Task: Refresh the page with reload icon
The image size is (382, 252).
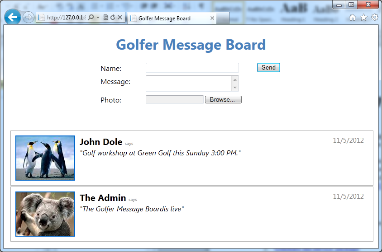Action: click(x=113, y=17)
